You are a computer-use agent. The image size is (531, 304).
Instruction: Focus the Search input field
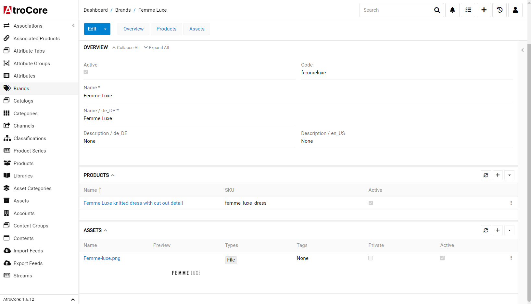pyautogui.click(x=395, y=10)
